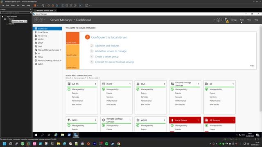262x147 pixels.
Task: Select Clients folder in library tree
Action: 12,24
